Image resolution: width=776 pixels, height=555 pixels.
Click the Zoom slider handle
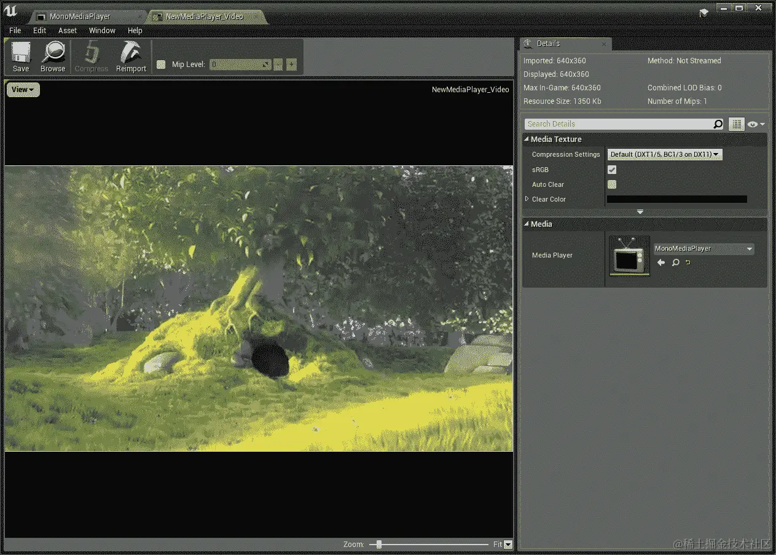point(379,545)
